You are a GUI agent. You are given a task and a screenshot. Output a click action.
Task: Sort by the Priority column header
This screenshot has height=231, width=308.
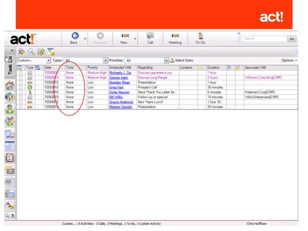click(98, 68)
